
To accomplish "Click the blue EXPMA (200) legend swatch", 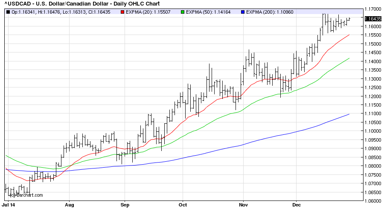I will click(243, 12).
